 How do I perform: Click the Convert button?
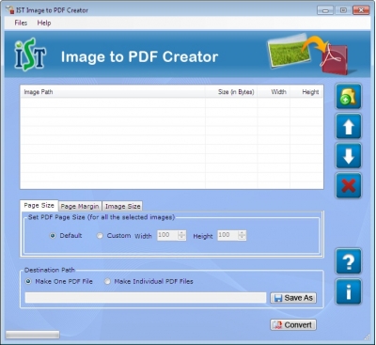click(x=293, y=325)
